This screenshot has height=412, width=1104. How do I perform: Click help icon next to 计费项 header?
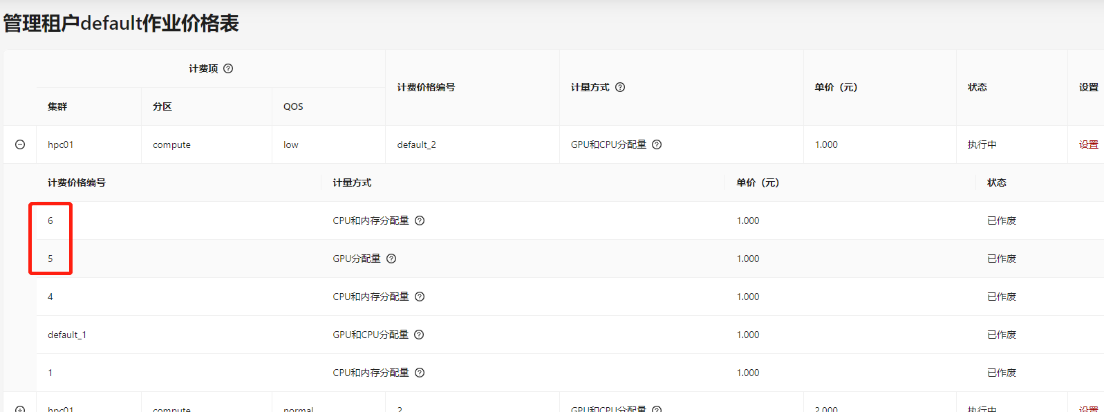pyautogui.click(x=228, y=68)
